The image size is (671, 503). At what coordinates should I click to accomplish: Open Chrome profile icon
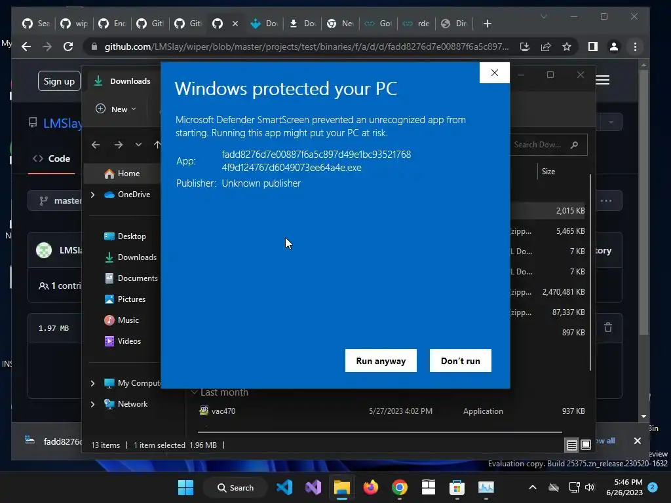[613, 47]
